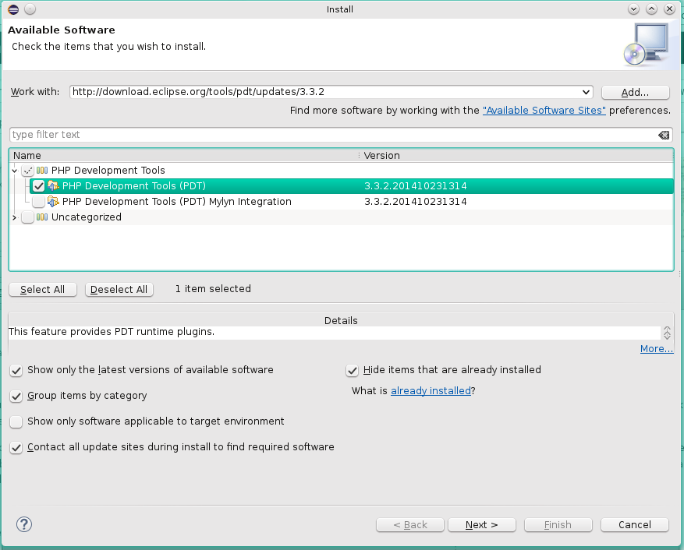Click the help question mark icon
The height and width of the screenshot is (550, 684).
24,524
